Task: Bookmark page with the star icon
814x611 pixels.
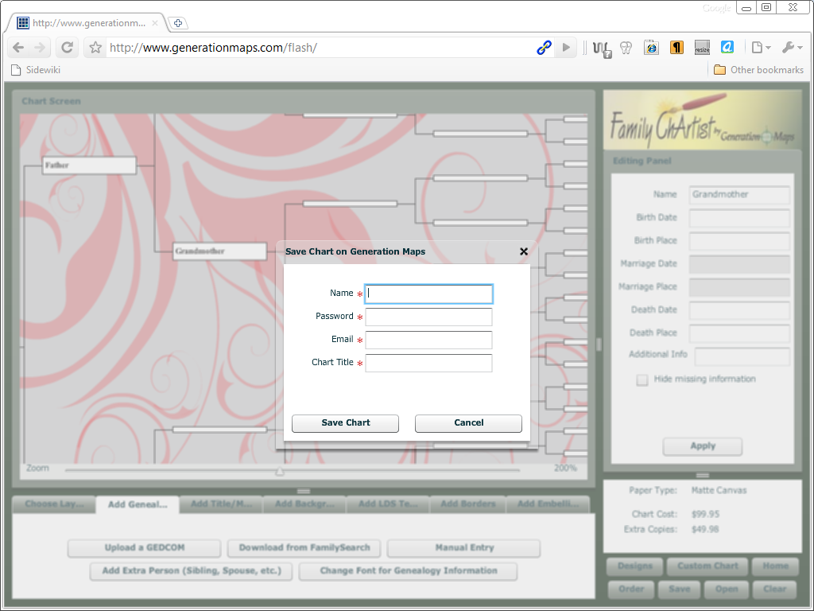Action: tap(95, 48)
